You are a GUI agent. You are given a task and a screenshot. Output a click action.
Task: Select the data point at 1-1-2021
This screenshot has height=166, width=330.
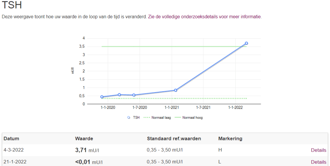tap(175, 90)
